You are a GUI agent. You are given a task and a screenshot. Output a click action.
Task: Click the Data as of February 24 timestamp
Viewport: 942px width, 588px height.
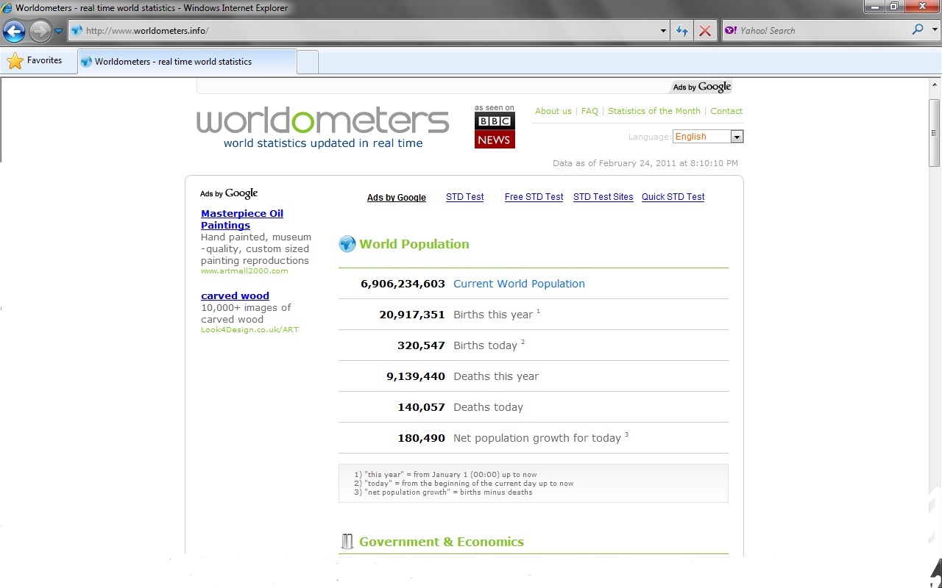(645, 163)
